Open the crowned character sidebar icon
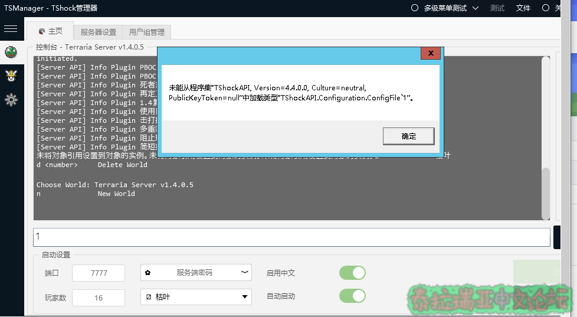The width and height of the screenshot is (577, 317). coord(11,76)
